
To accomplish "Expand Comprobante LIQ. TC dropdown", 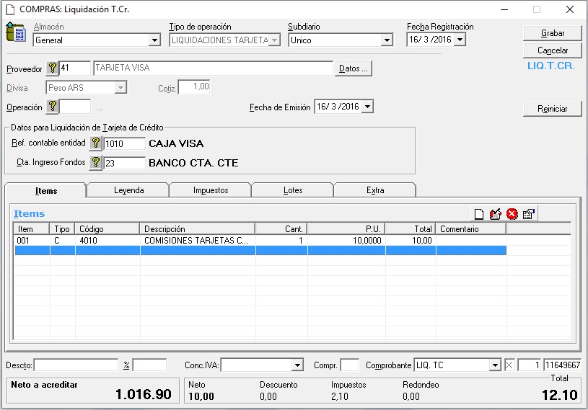I will tap(495, 365).
